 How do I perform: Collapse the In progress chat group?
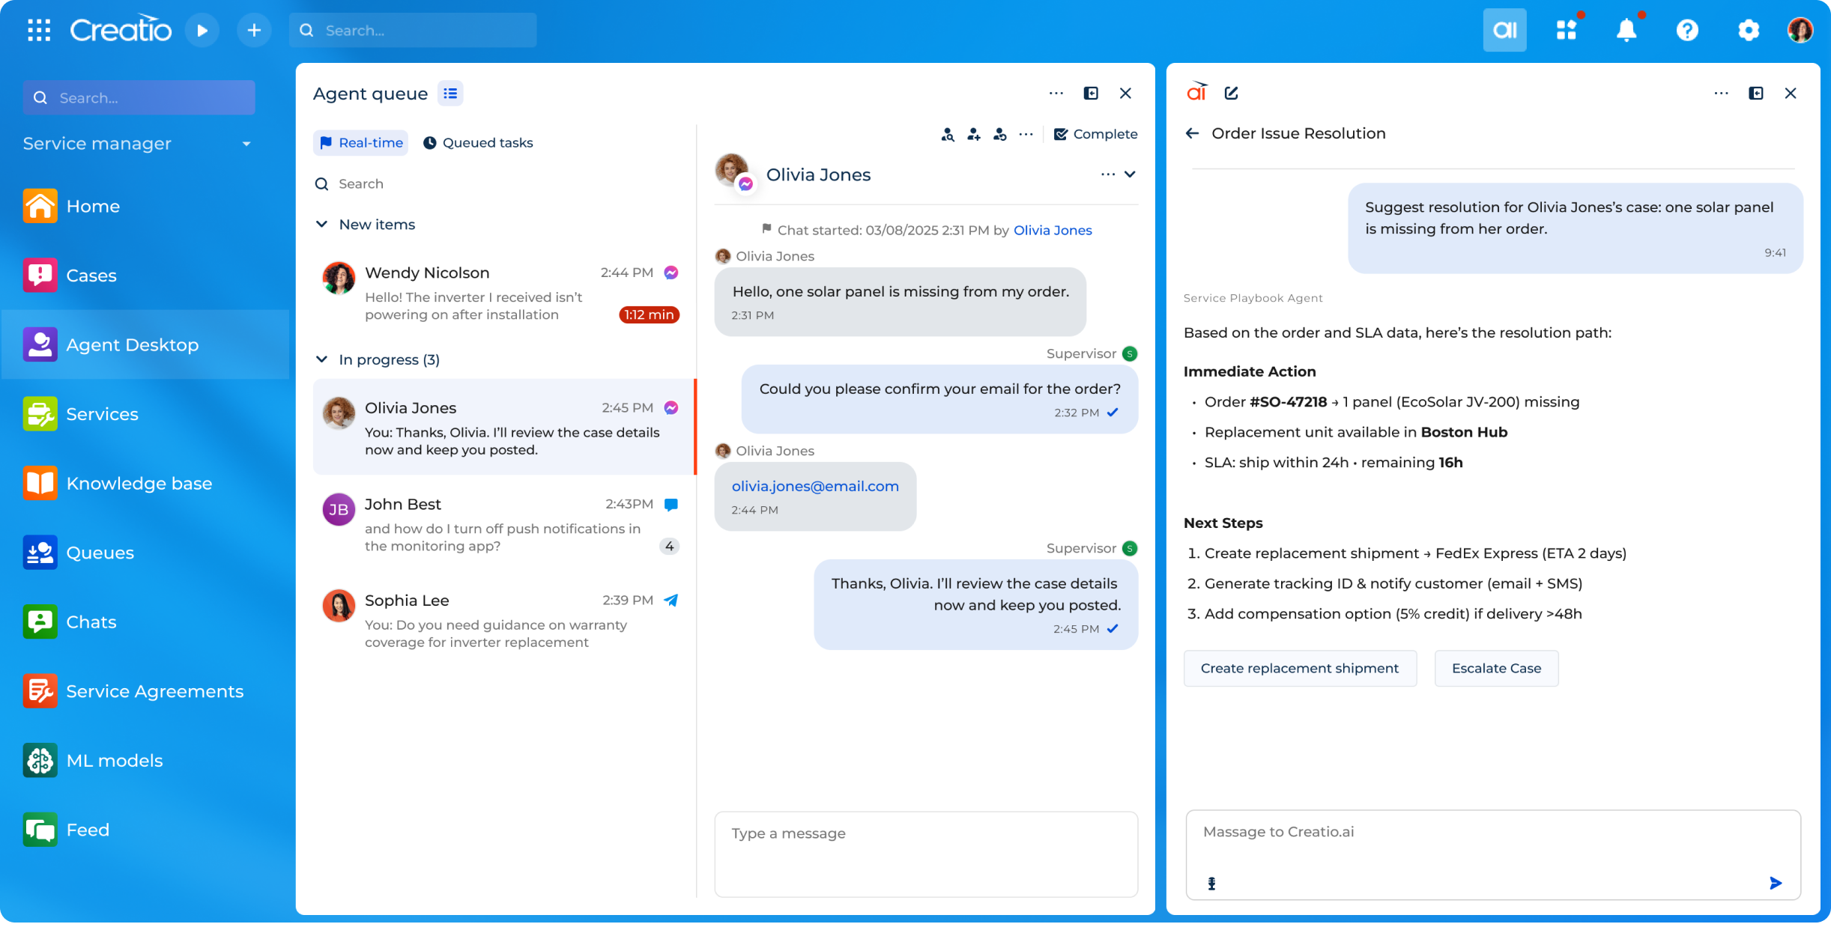click(x=322, y=359)
